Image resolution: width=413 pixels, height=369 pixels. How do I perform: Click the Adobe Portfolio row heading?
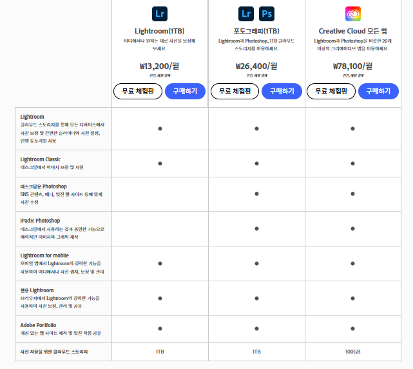tap(38, 325)
